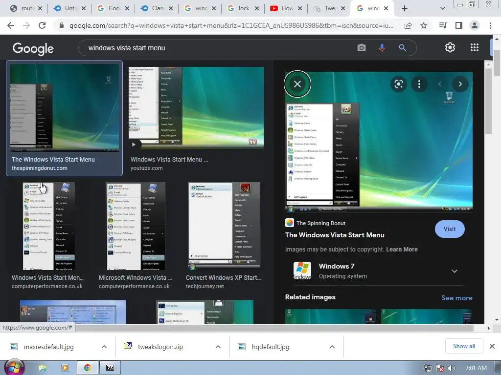Click the magnifying glass search icon
The height and width of the screenshot is (375, 501).
(x=402, y=48)
